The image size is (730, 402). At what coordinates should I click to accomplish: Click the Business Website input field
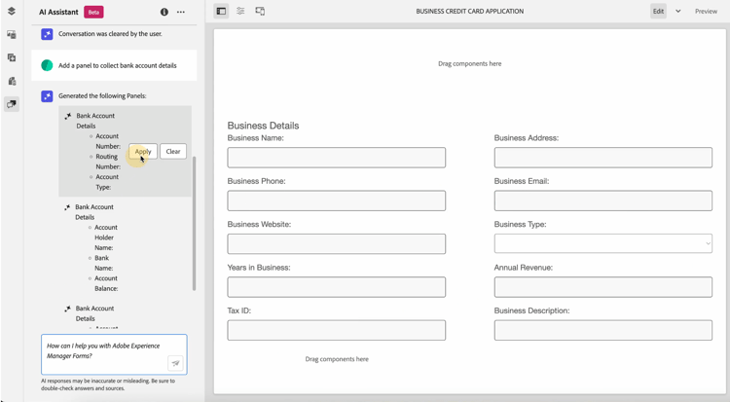[336, 244]
